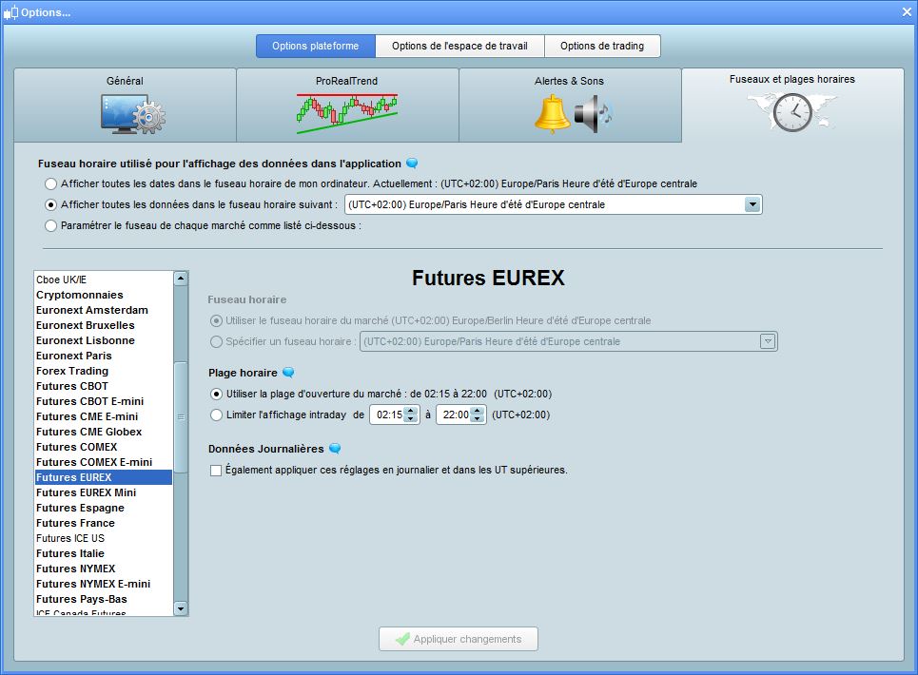Select Futures COMEX in market list
918x675 pixels.
click(x=104, y=447)
